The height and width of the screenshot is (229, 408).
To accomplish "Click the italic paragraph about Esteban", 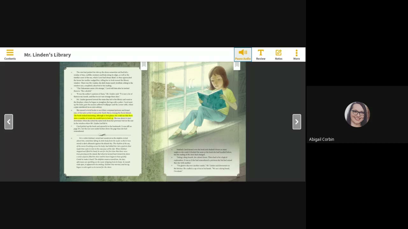I will pos(103,153).
